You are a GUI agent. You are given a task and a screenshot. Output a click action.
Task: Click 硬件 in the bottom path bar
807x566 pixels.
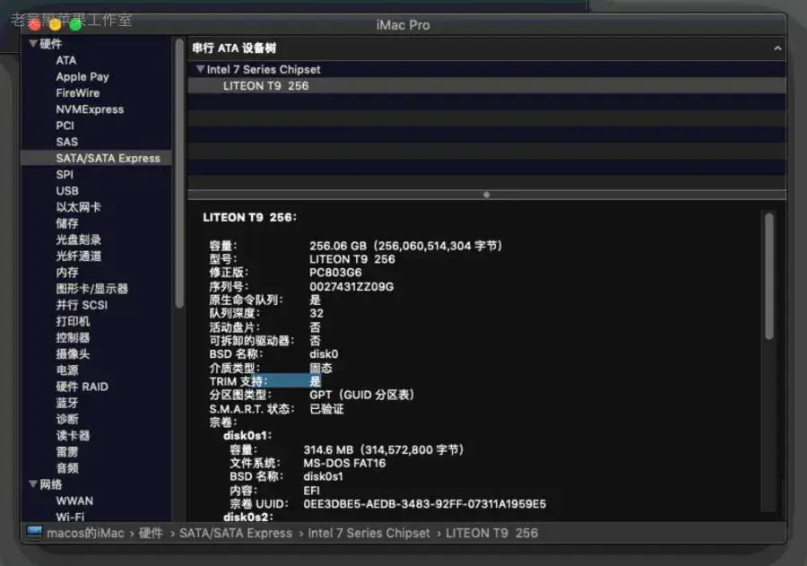151,533
